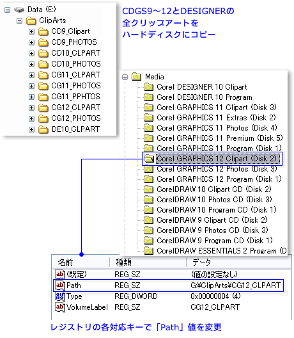294x338 pixels.
Task: Collapse the ClipArts folder node
Action: point(20,21)
